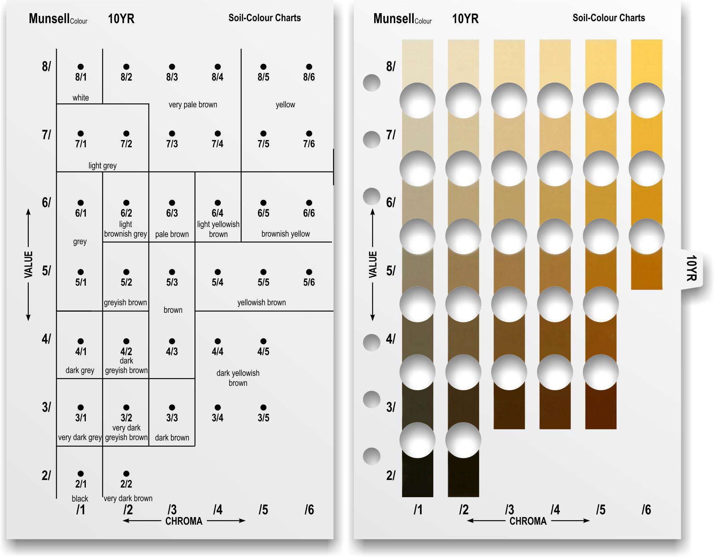This screenshot has height=557, width=714.
Task: Click the 'dark yellowish brown' colour name
Action: point(238,378)
